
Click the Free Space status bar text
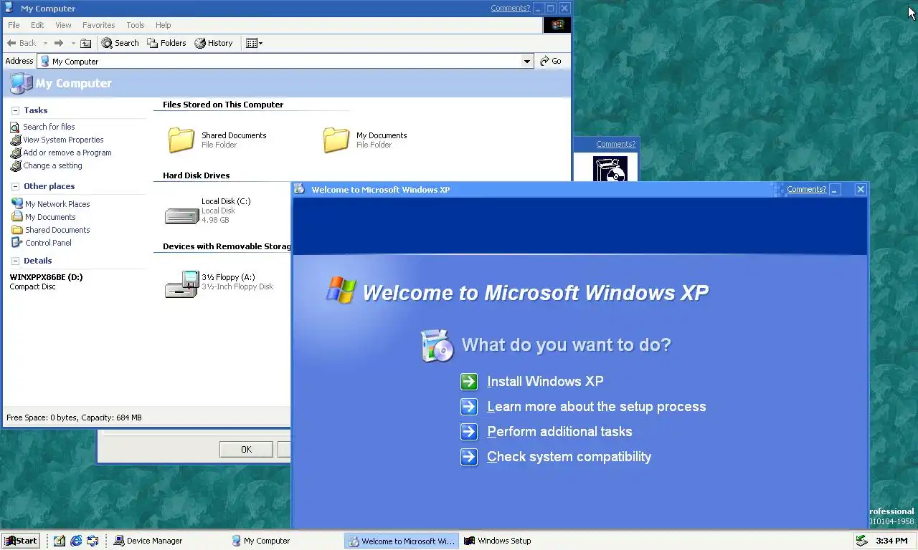click(x=74, y=418)
